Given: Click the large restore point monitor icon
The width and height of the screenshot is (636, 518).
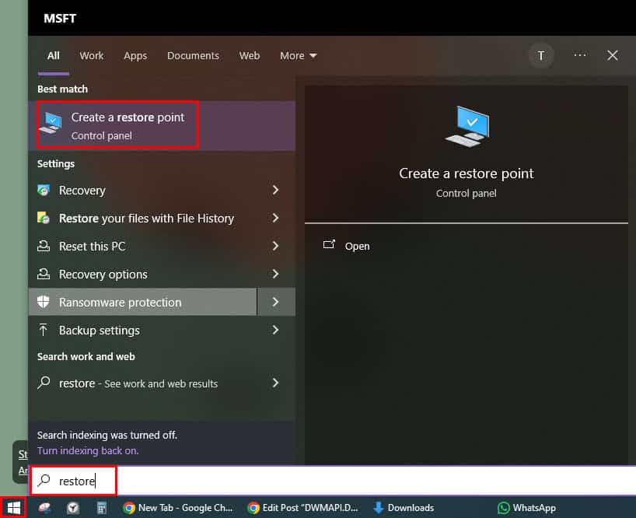Looking at the screenshot, I should [x=467, y=126].
